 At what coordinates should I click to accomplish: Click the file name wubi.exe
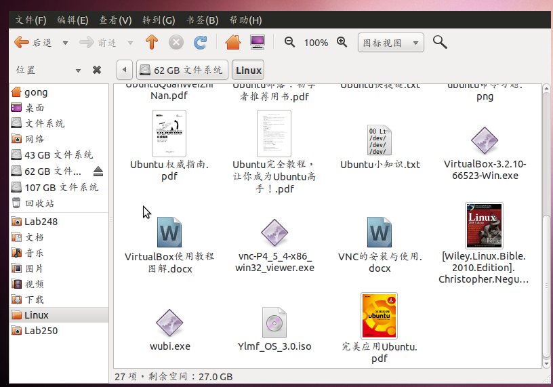[x=170, y=346]
